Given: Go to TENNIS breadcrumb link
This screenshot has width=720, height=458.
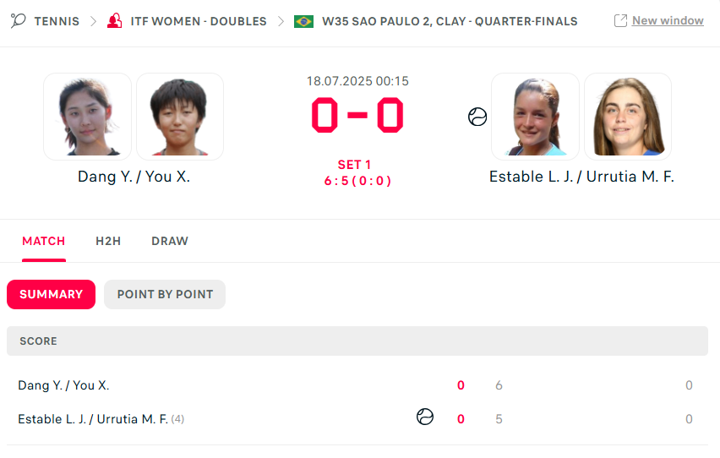Looking at the screenshot, I should pos(57,21).
